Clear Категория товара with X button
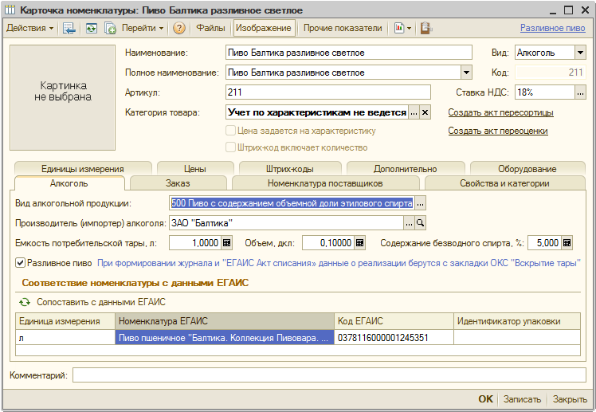Screen dimensions: 596x412 click(425, 112)
